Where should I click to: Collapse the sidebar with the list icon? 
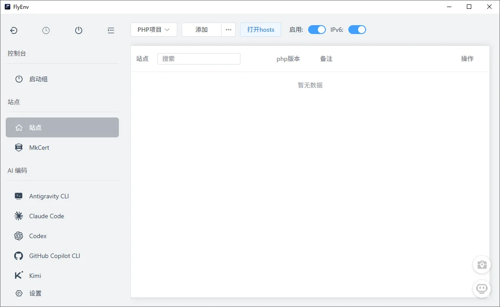[111, 30]
